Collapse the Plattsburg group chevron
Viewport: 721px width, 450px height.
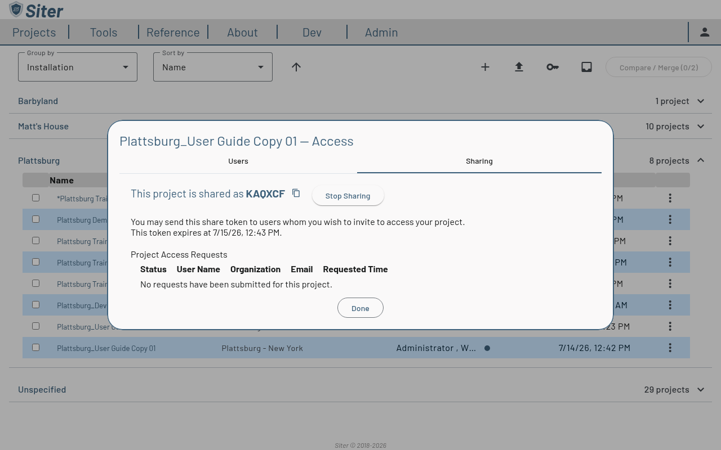pyautogui.click(x=701, y=160)
